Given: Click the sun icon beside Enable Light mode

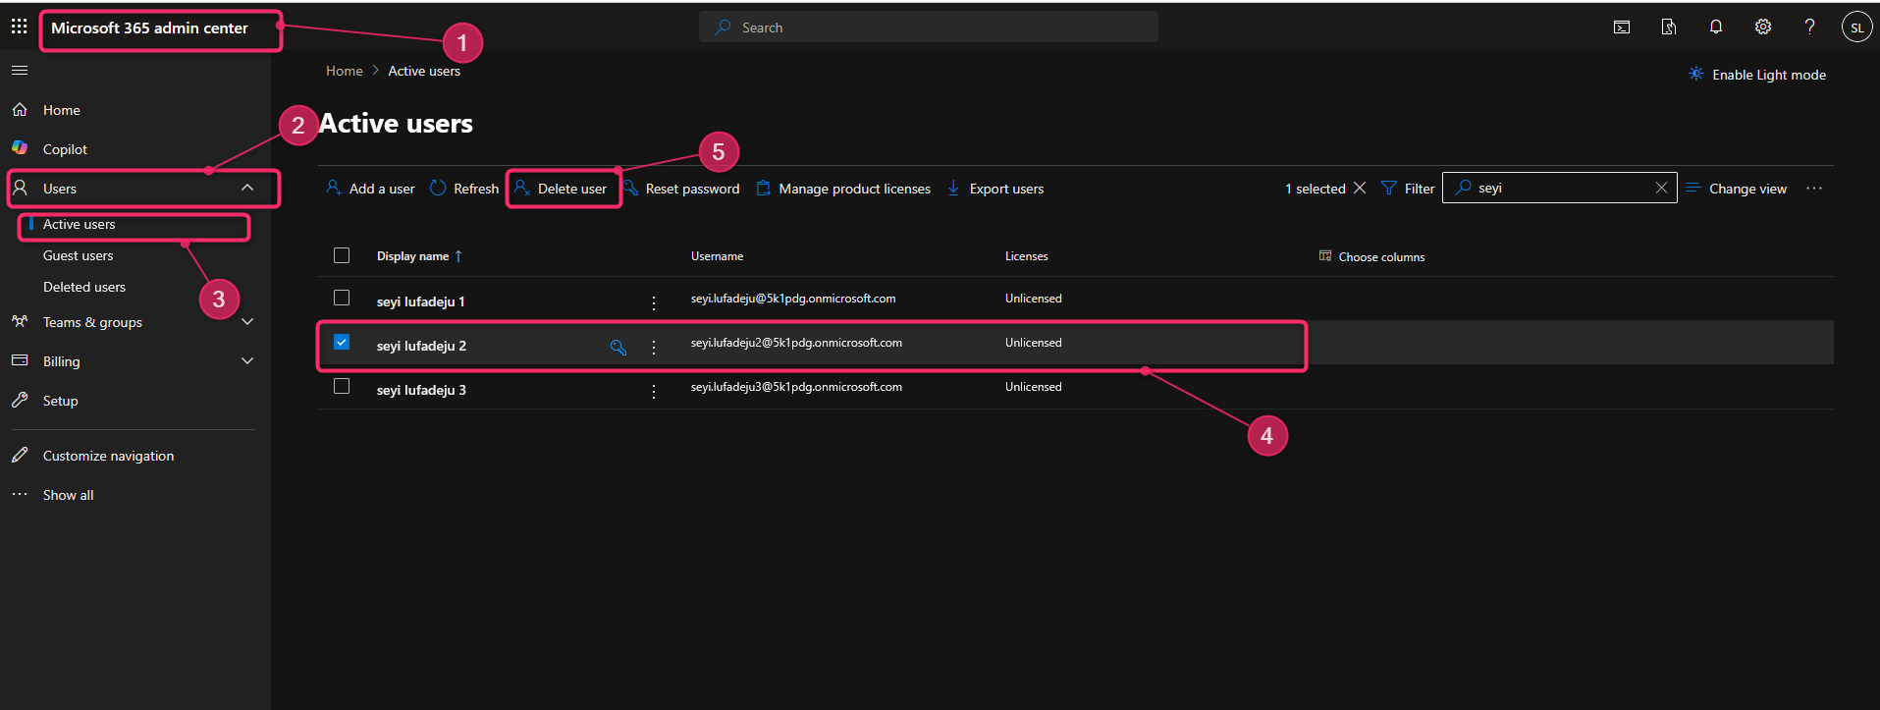Looking at the screenshot, I should click(1695, 74).
